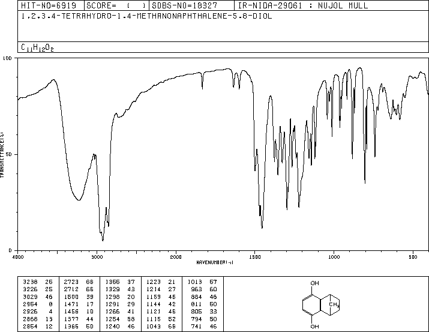This screenshot has width=429, height=332.
Task: Click the 1456 peak entry in the table
Action: point(79,312)
